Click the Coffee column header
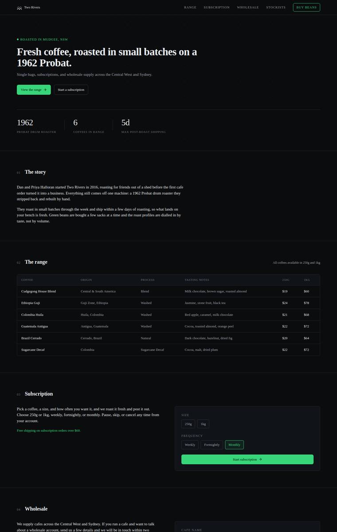 27,280
